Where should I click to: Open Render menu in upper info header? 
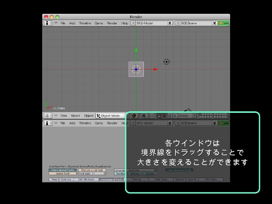tap(112, 23)
